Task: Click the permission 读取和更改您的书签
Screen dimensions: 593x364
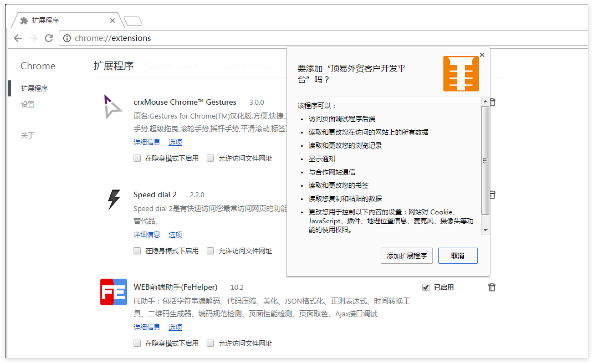Action: point(339,185)
